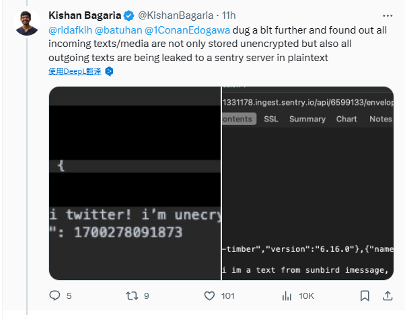Click the retweet icon
Image resolution: width=405 pixels, height=319 pixels.
tap(132, 295)
